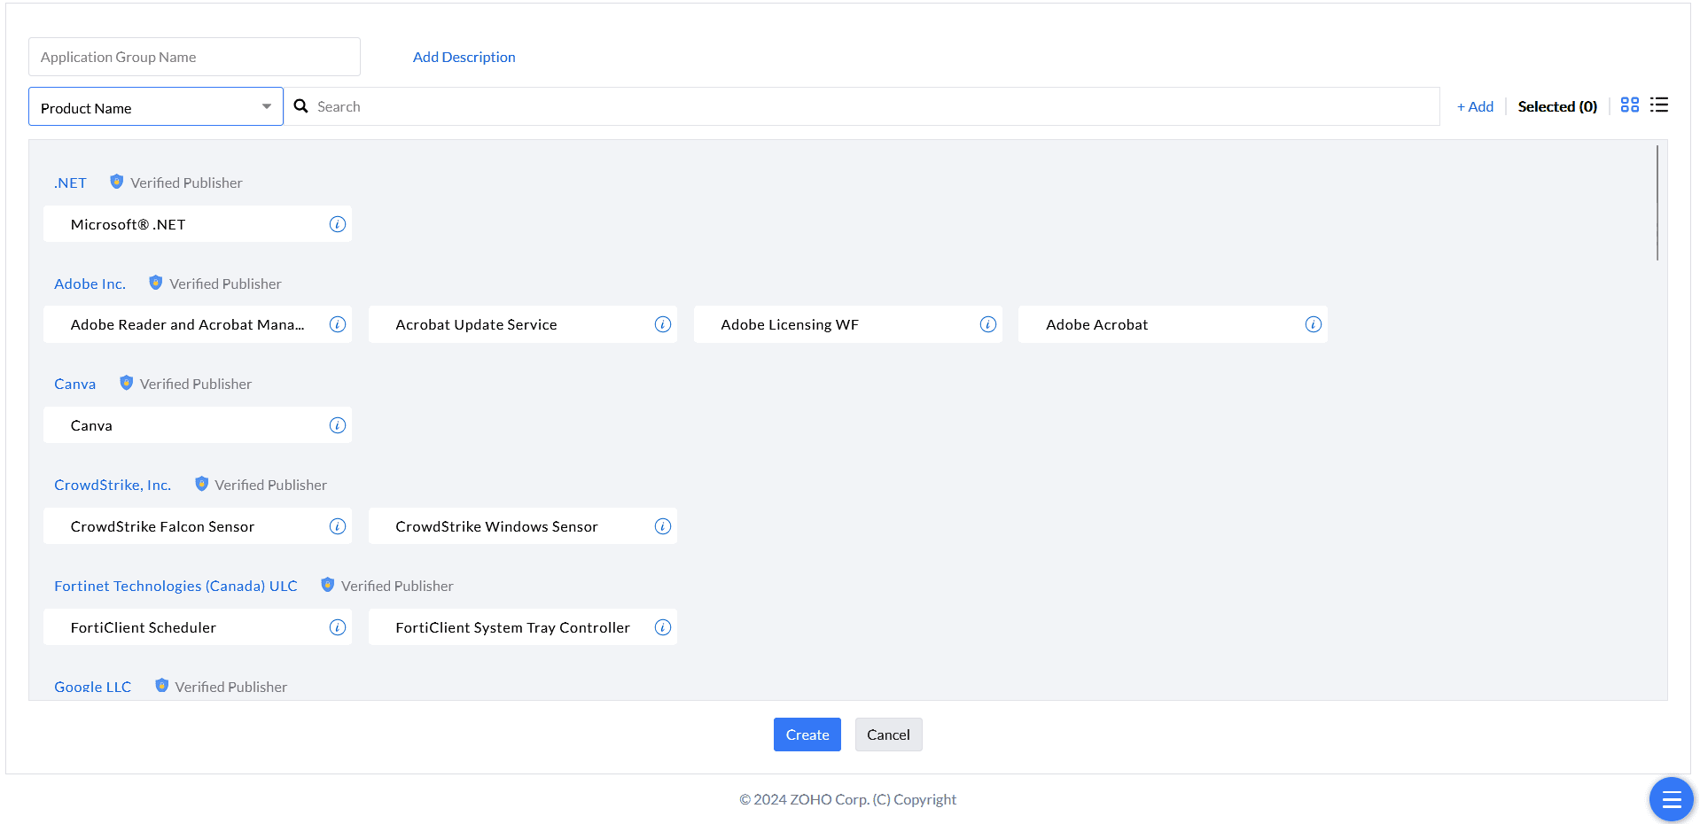This screenshot has width=1700, height=824.
Task: Open the Canva publisher link
Action: click(74, 385)
